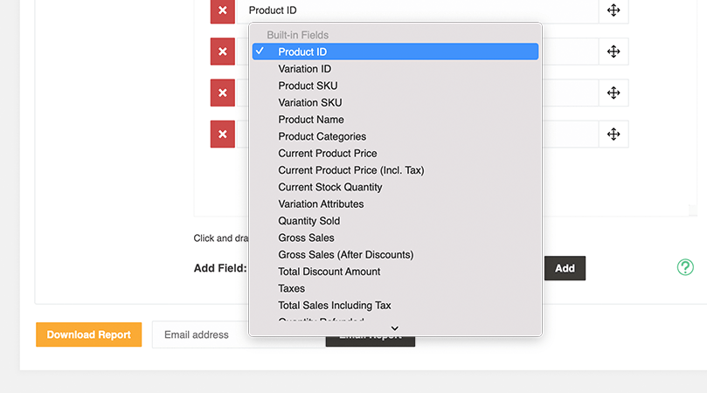Choose Variation ID from the dropdown
Screen dimensions: 707x393
(x=305, y=69)
